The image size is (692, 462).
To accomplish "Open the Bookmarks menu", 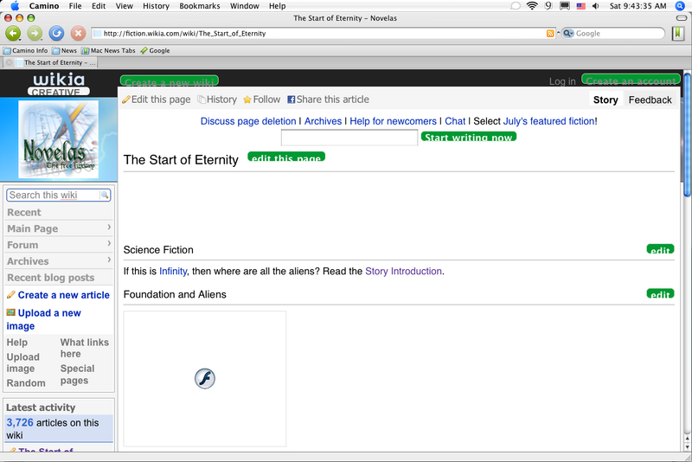I will 200,6.
